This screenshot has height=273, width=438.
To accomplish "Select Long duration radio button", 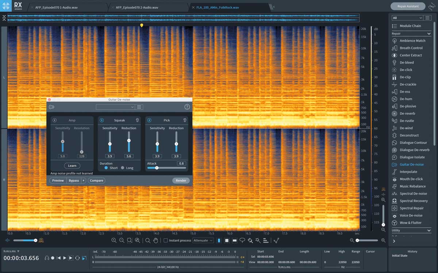I will point(123,168).
